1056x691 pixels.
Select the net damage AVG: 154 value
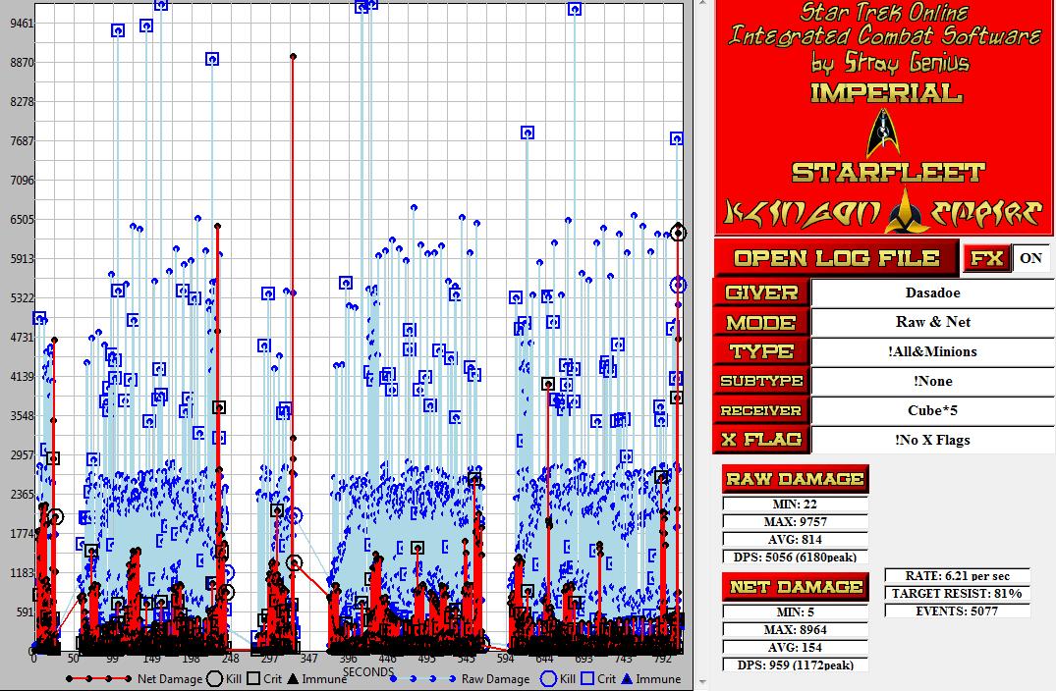point(796,647)
